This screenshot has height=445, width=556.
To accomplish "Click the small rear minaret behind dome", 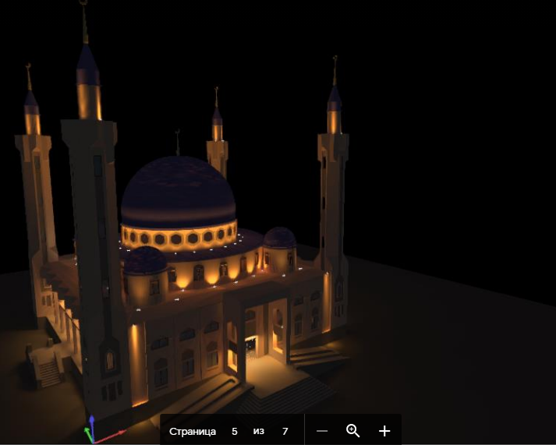I will pyautogui.click(x=217, y=135).
